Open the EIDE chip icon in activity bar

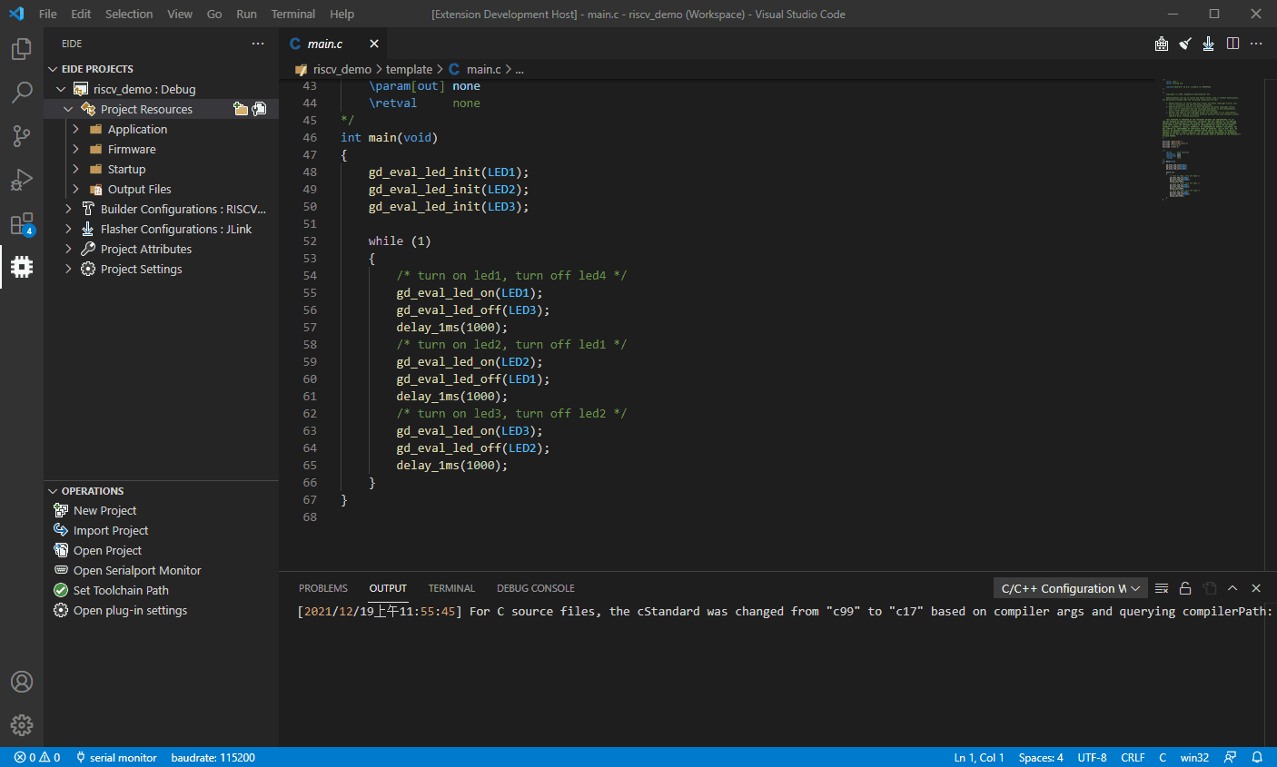pyautogui.click(x=22, y=266)
